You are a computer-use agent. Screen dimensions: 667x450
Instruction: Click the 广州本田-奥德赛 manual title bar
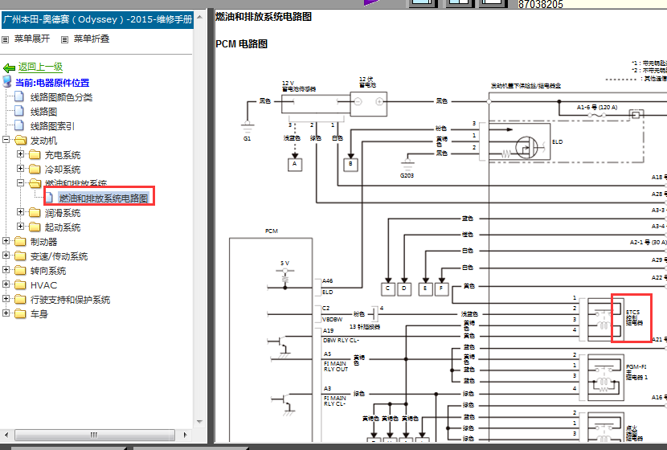tap(97, 19)
